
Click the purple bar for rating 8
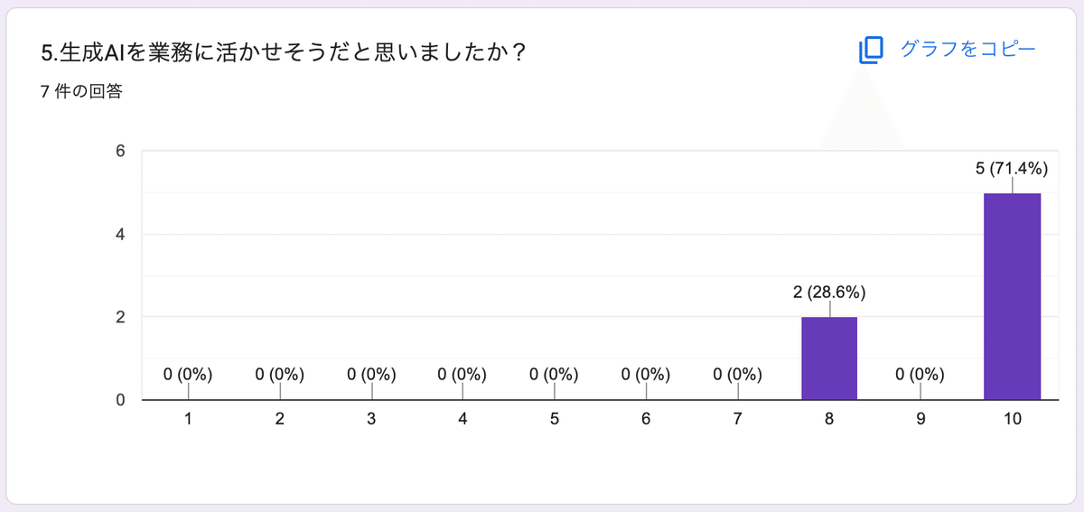pos(829,358)
